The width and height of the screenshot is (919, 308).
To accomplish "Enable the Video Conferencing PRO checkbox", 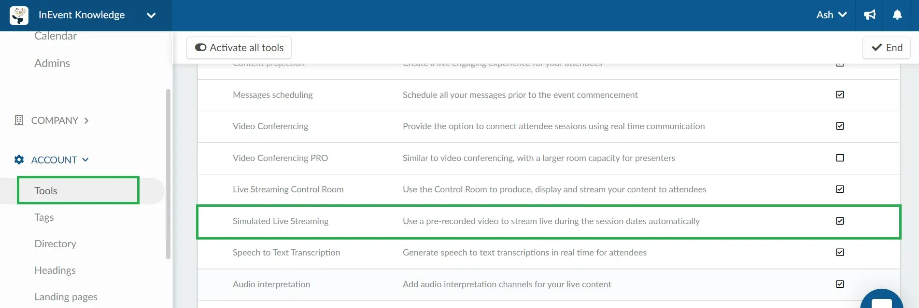I will (840, 158).
